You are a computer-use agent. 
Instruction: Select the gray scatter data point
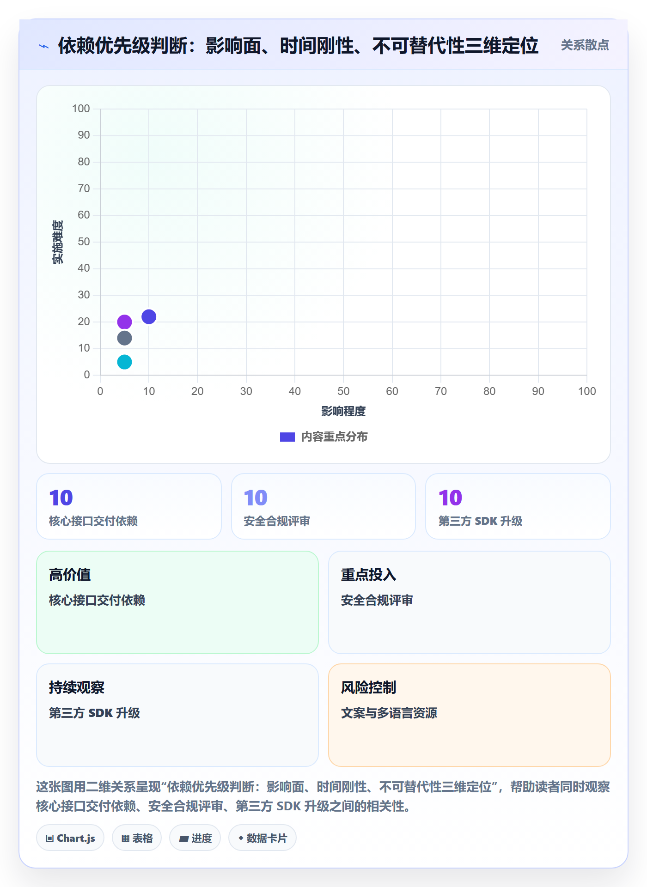(124, 338)
